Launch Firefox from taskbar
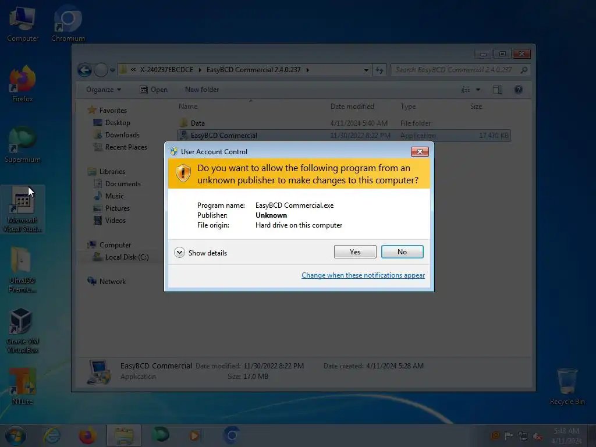Image resolution: width=596 pixels, height=447 pixels. click(x=87, y=435)
